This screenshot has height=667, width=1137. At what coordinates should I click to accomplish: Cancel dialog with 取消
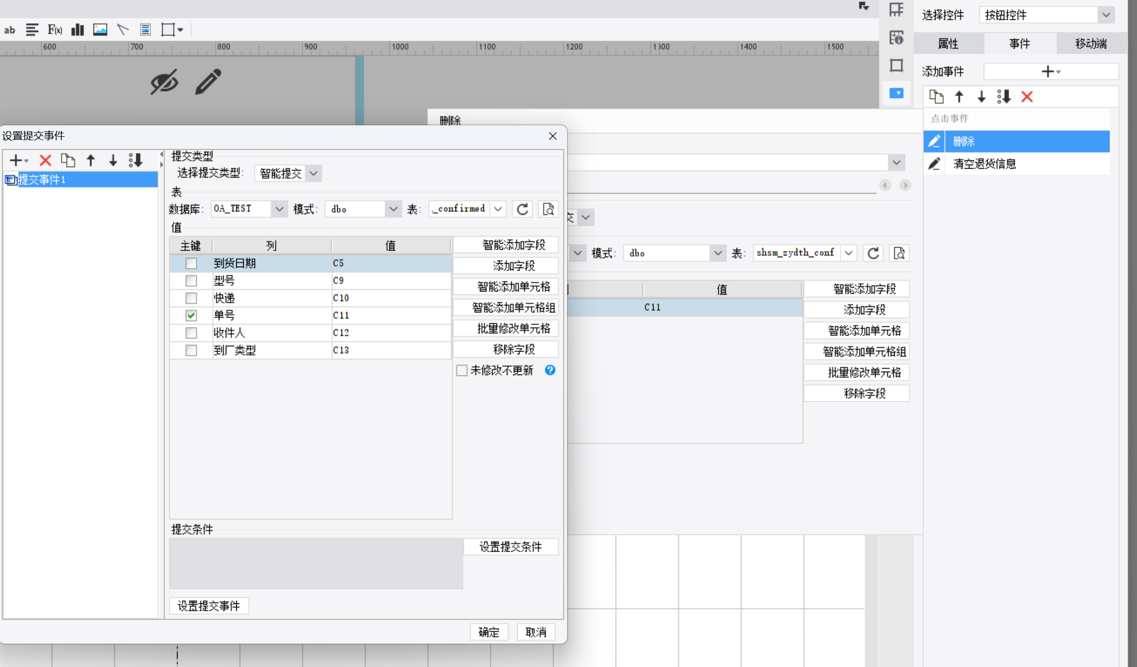point(536,632)
